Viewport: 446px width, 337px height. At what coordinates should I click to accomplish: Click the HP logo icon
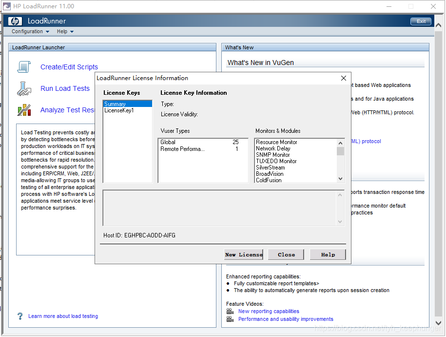tap(15, 21)
